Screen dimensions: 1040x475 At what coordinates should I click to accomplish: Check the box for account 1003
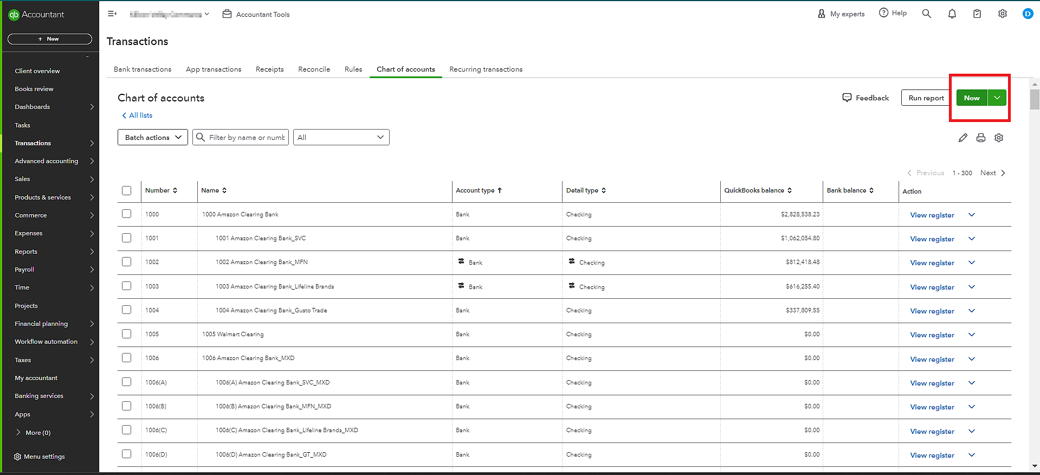point(127,286)
